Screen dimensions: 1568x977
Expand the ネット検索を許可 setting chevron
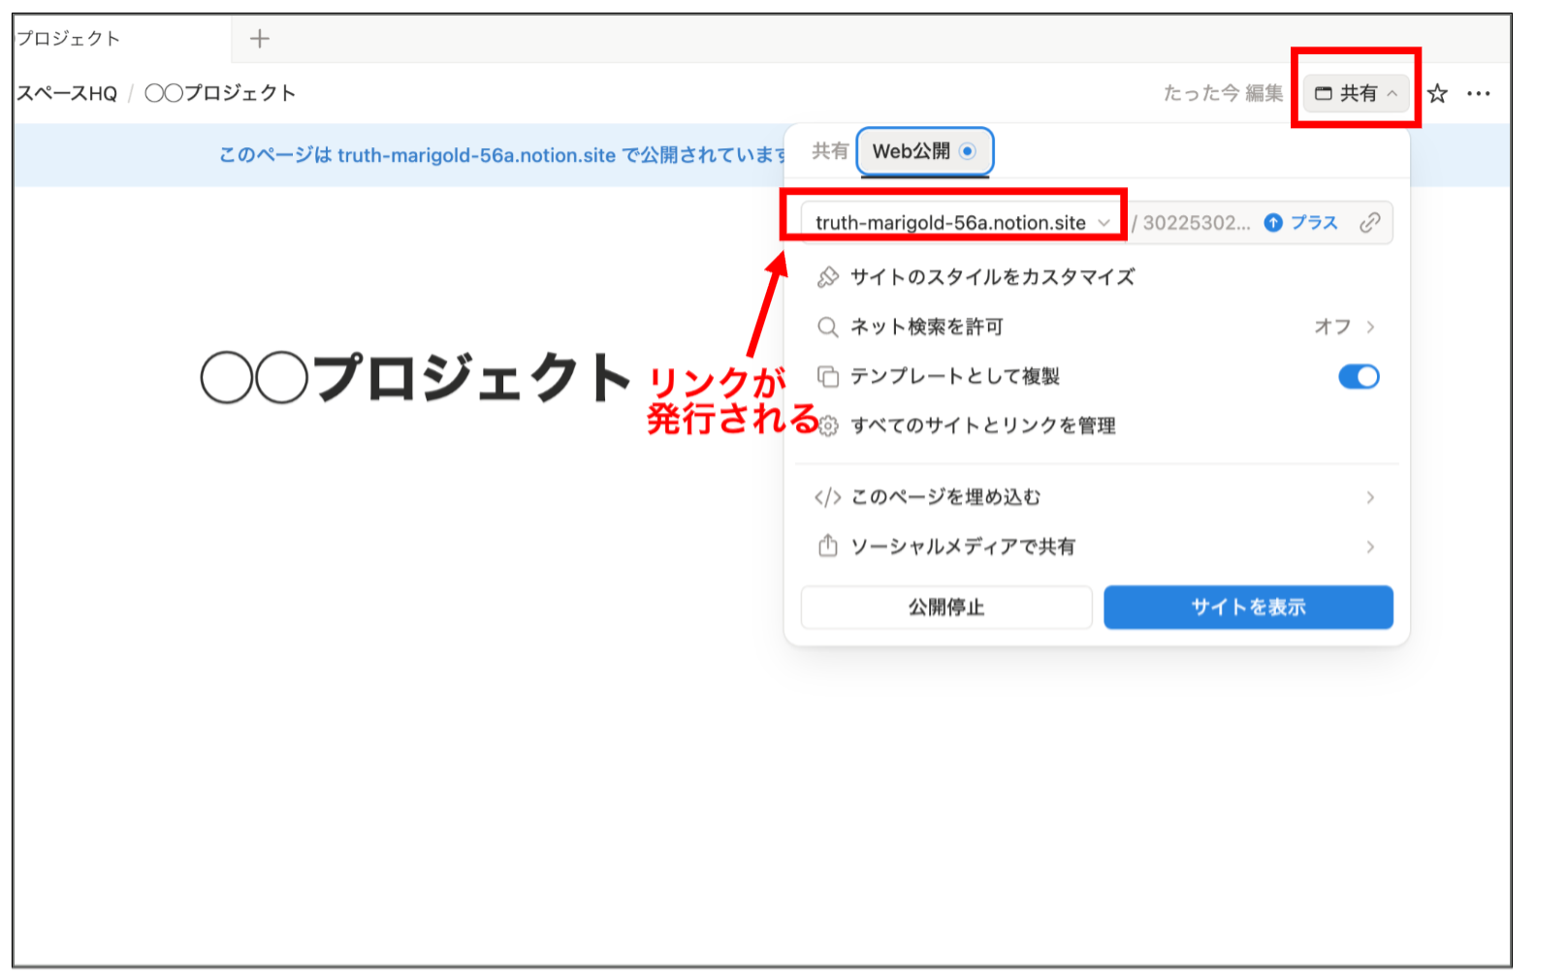(1373, 327)
